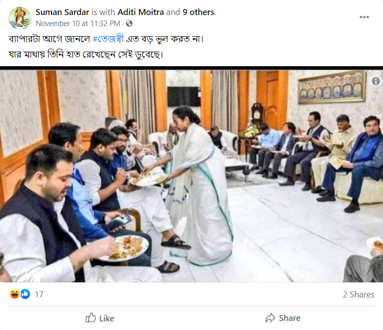Click the public audience globe icon
The image size is (383, 330).
[129, 24]
